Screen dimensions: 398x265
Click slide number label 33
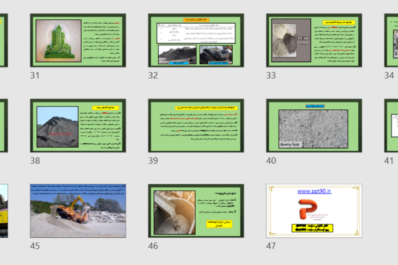point(271,76)
